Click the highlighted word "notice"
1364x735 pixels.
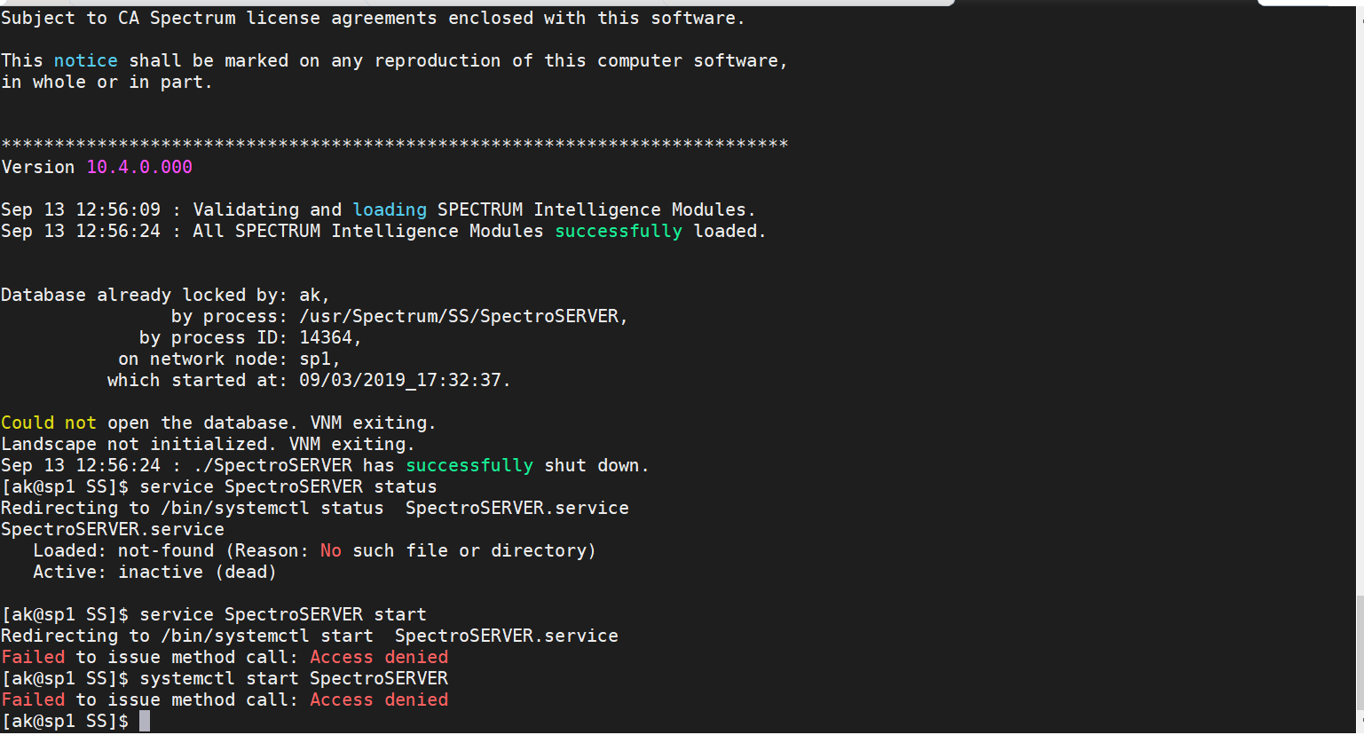[86, 60]
